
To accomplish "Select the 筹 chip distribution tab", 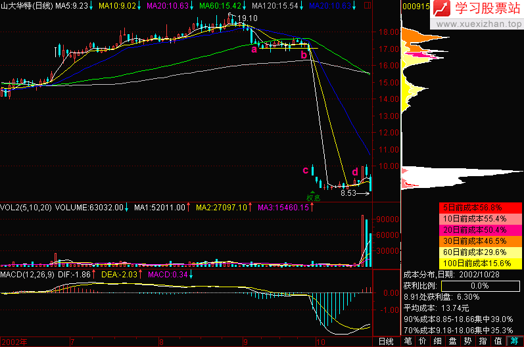I will tap(514, 341).
